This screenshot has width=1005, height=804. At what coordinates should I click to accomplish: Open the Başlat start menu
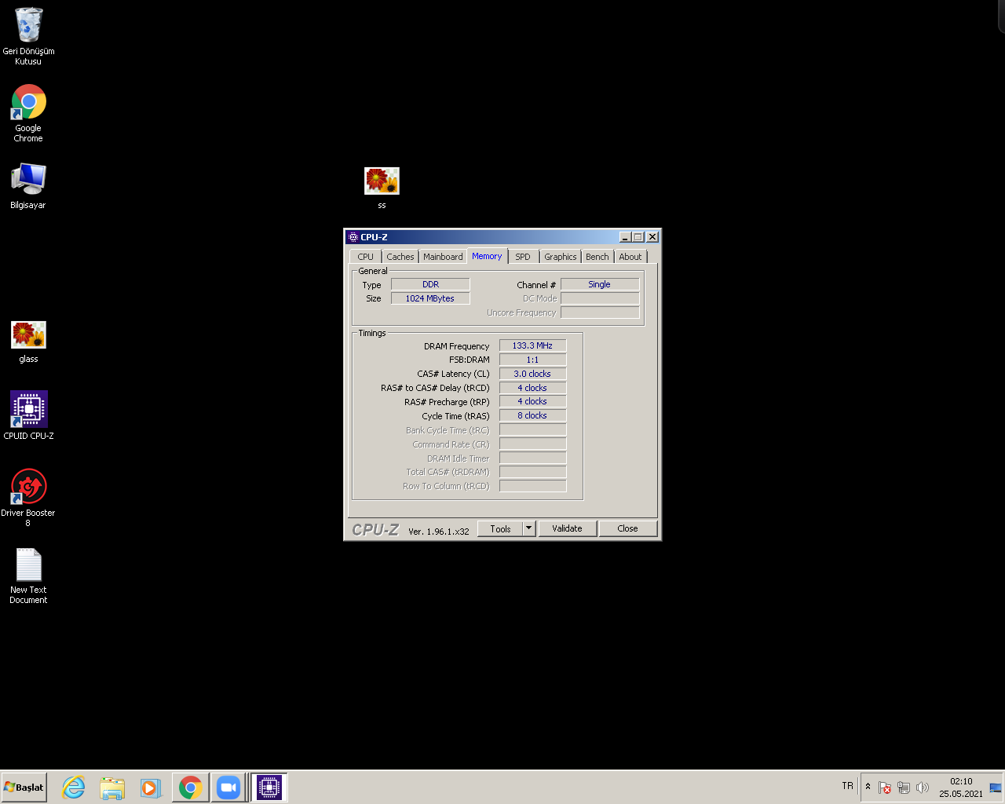coord(24,788)
